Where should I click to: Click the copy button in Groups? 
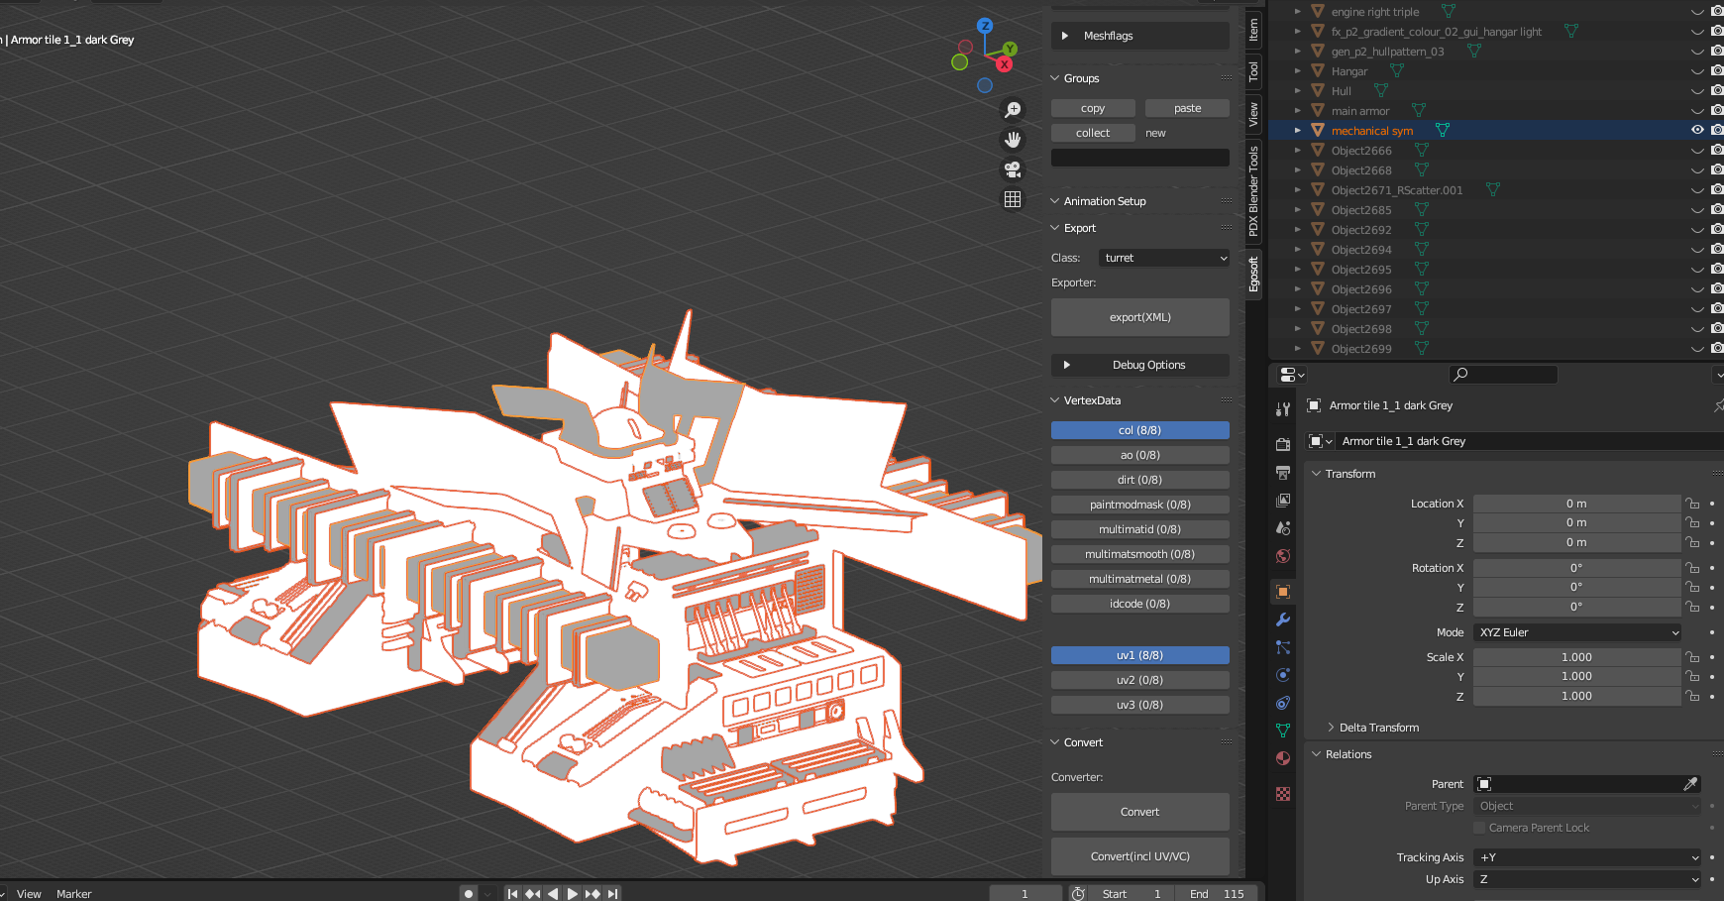[x=1093, y=108]
